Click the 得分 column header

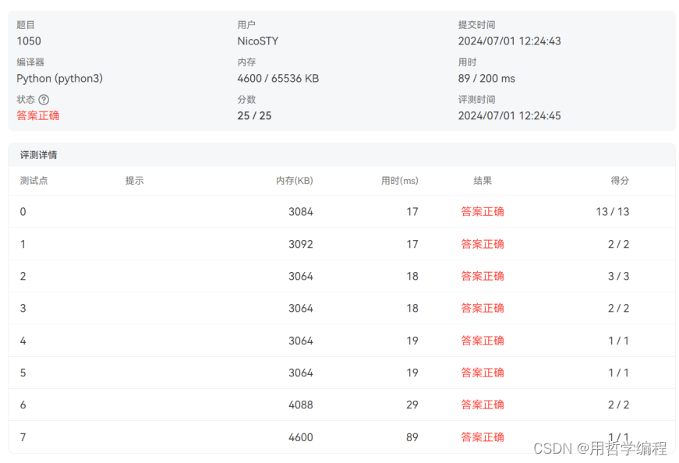[620, 181]
